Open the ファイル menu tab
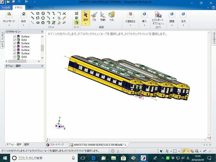 6,8
